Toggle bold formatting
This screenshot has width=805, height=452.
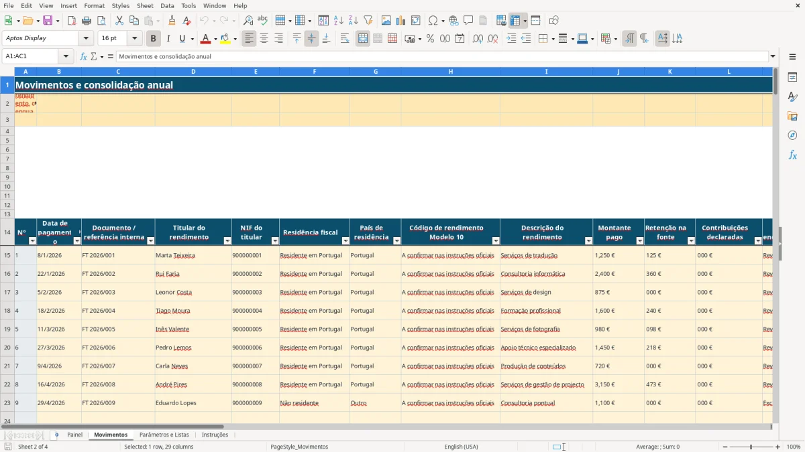154,39
